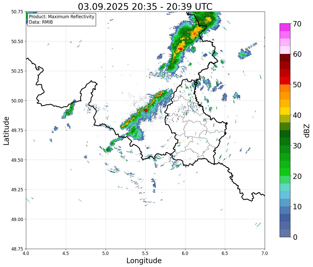Click the colorbar tick label 10
Image resolution: width=313 pixels, height=267 pixels.
coord(297,207)
